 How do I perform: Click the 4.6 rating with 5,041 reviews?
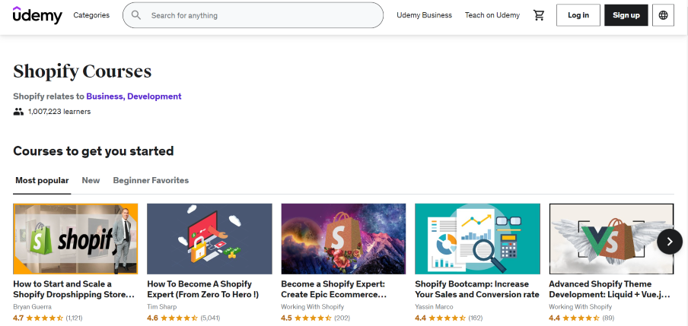183,318
